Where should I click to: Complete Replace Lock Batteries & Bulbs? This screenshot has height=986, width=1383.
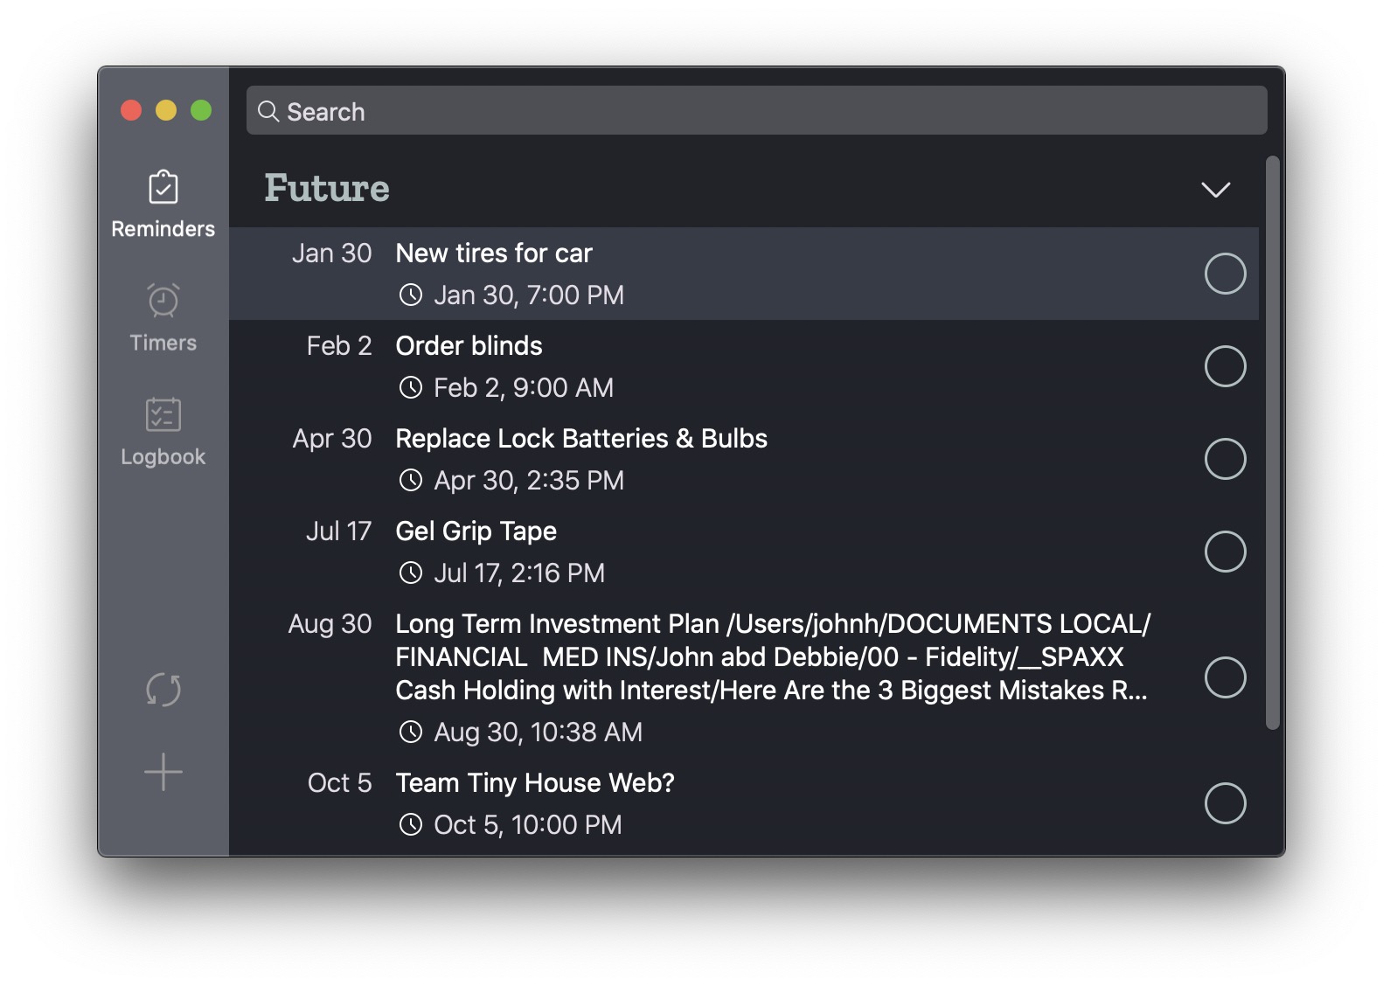pyautogui.click(x=1225, y=459)
